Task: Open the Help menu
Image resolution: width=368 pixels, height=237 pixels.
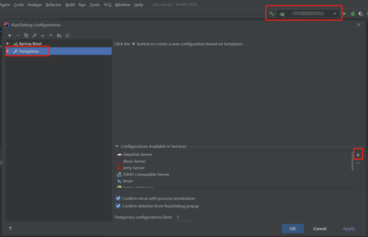Action: pyautogui.click(x=139, y=5)
